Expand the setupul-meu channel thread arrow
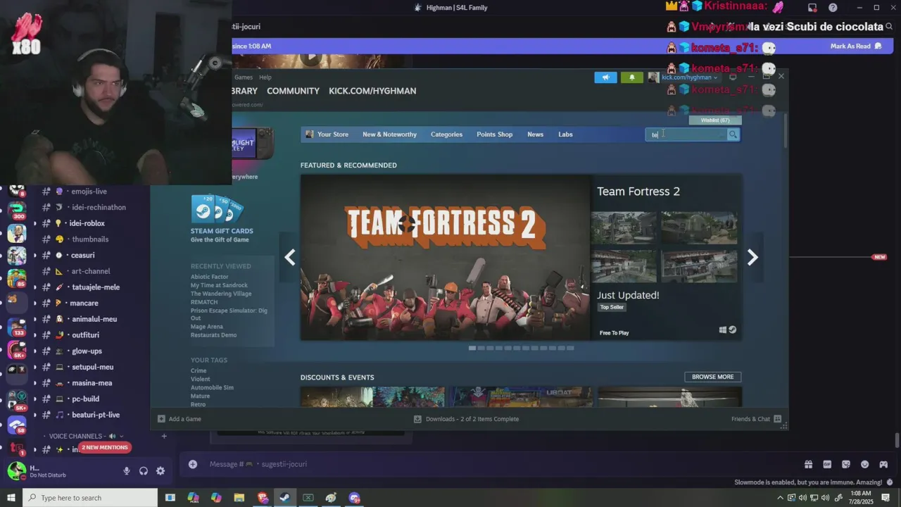 (x=34, y=367)
